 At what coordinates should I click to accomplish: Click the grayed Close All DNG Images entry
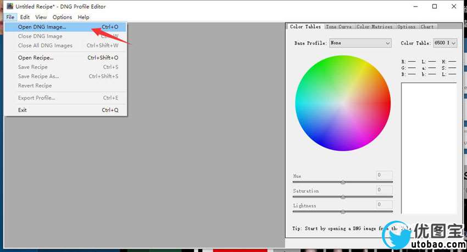click(65, 45)
